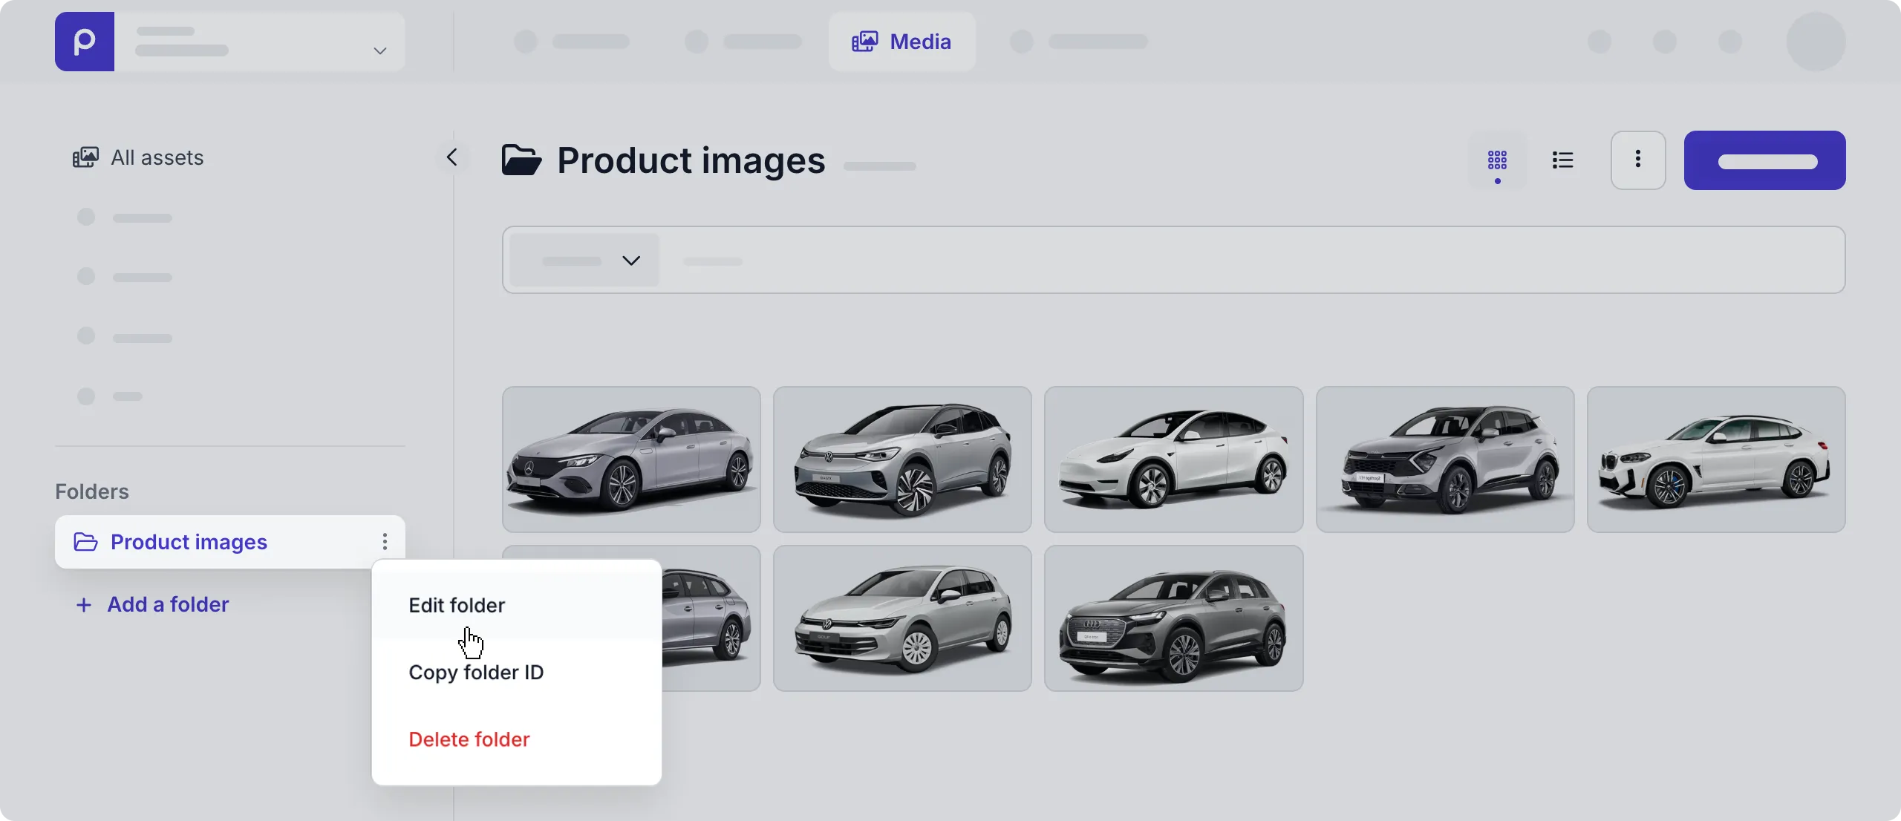Open the three-dot menu beside the view toggles

1638,160
